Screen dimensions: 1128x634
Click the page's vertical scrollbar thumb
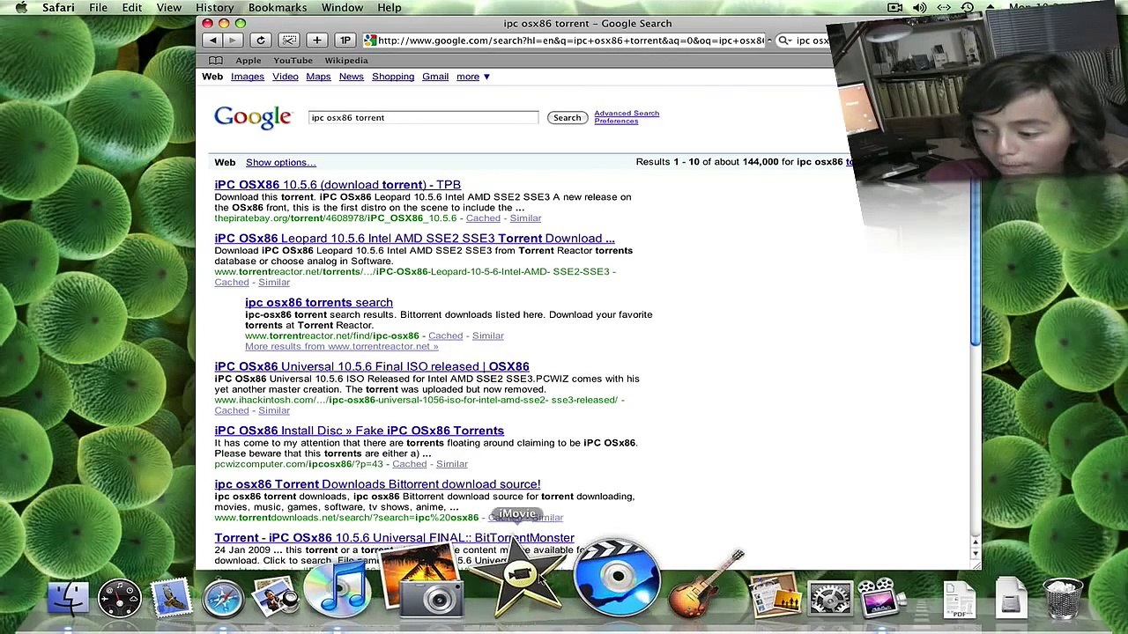coord(975,264)
